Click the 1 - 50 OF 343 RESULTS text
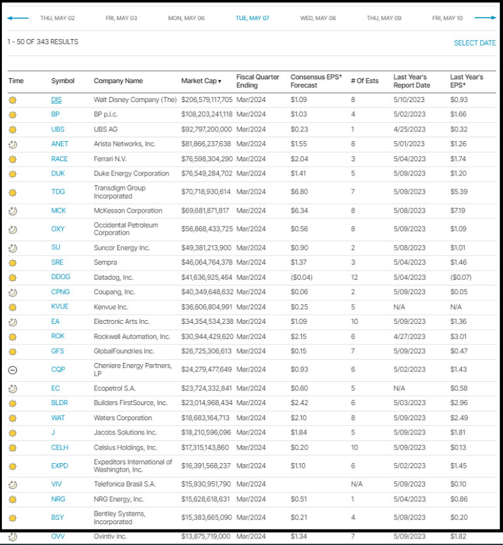 coord(43,42)
